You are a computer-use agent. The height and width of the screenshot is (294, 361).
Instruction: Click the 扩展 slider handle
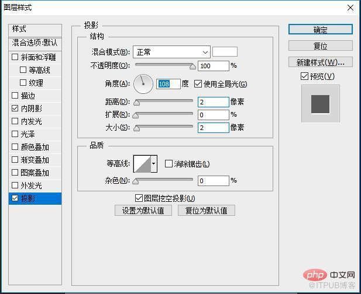[136, 116]
